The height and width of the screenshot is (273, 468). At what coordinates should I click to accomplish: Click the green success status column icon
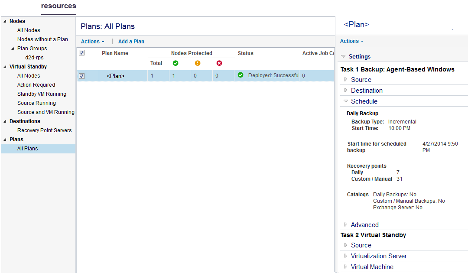click(x=175, y=63)
